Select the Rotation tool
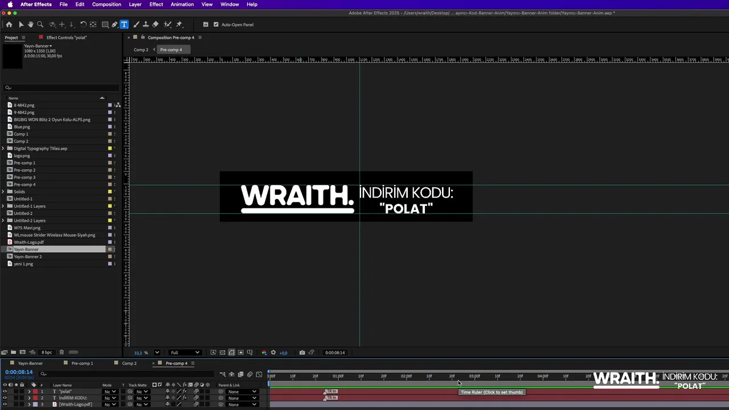Viewport: 729px width, 410px height. point(83,24)
